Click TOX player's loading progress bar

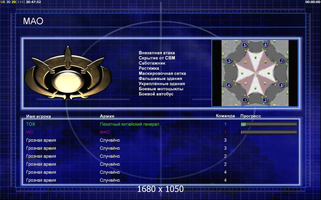[x=269, y=124]
